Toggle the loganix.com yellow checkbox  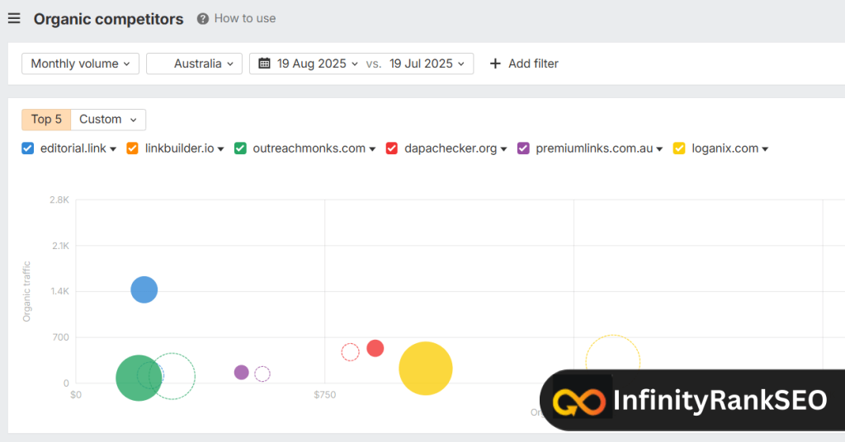coord(679,148)
